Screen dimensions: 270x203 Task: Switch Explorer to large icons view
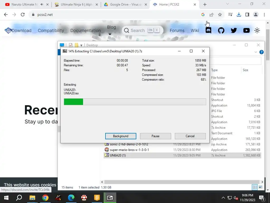pos(261,187)
